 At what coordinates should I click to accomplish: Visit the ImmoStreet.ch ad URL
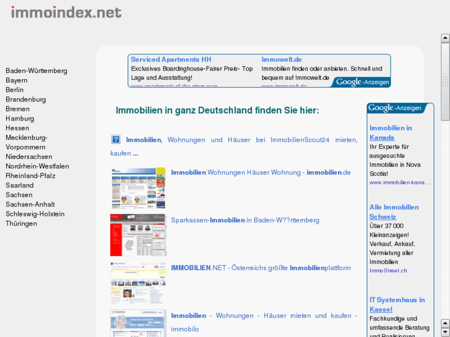(x=388, y=270)
